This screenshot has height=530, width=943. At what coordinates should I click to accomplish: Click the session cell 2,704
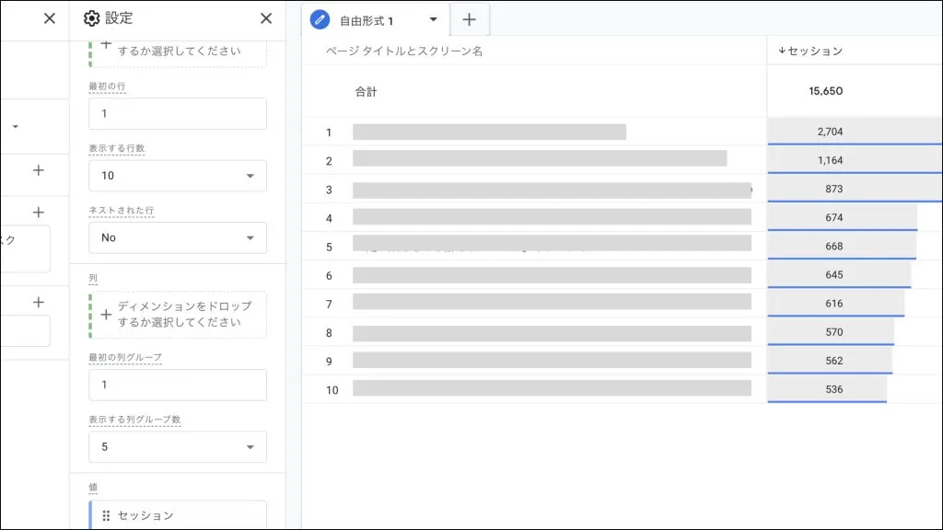(x=830, y=132)
